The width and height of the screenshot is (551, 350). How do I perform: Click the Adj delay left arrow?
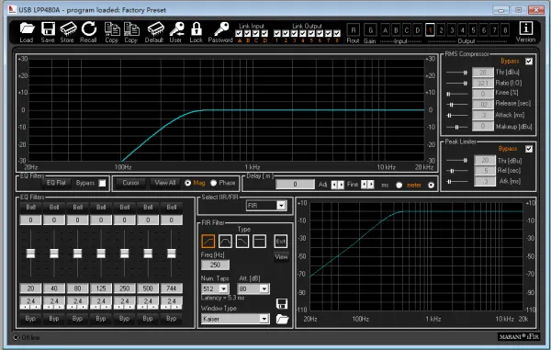point(334,185)
